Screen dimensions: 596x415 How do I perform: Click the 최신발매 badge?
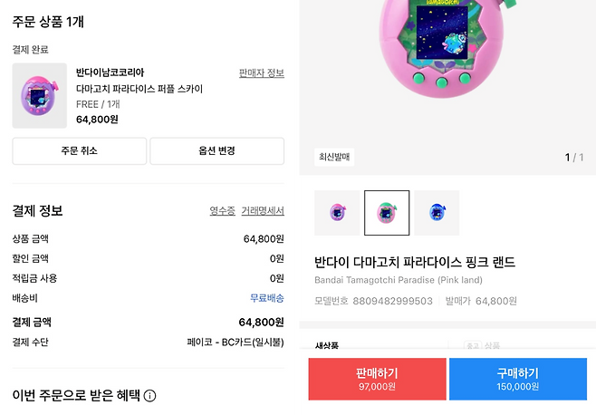click(x=334, y=157)
